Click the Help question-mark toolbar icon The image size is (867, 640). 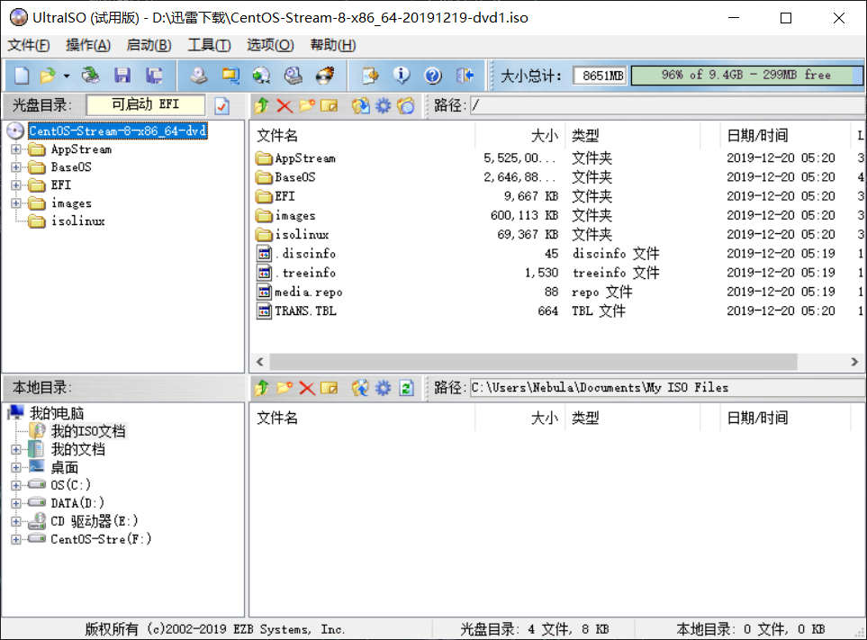(x=433, y=76)
